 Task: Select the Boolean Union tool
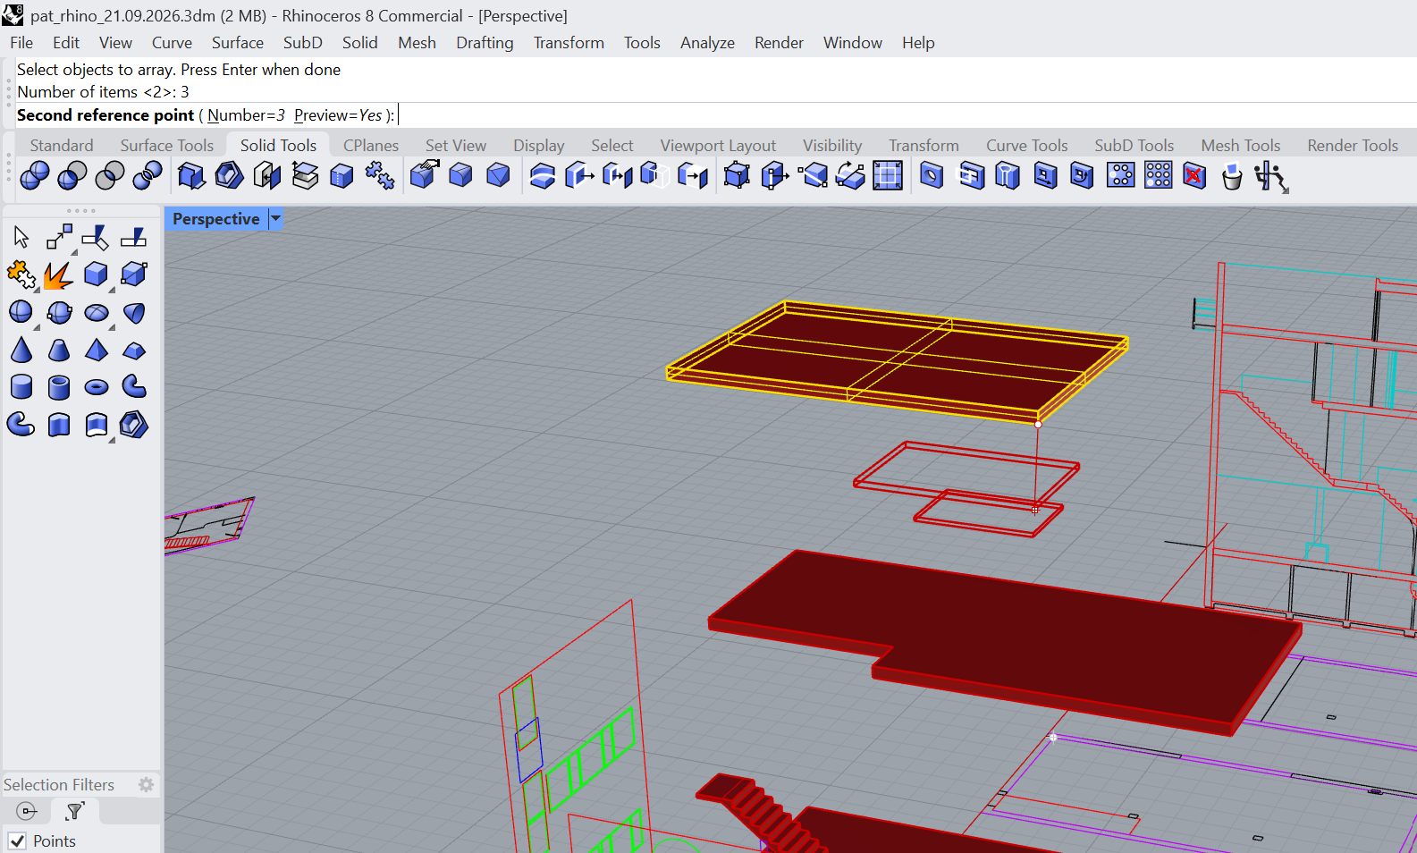click(x=35, y=176)
